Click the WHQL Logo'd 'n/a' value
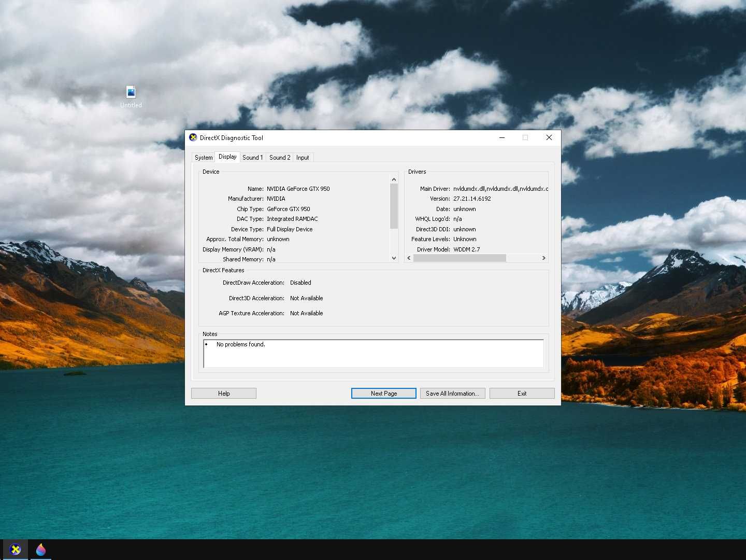746x560 pixels. (457, 219)
